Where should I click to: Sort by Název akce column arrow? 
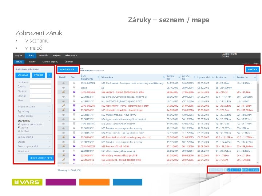(x=164, y=77)
